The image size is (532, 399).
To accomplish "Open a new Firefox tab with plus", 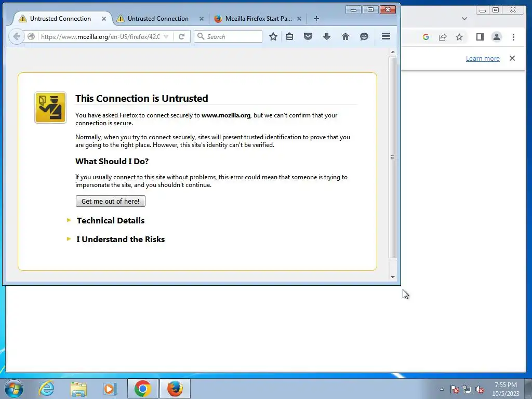I will 316,19.
